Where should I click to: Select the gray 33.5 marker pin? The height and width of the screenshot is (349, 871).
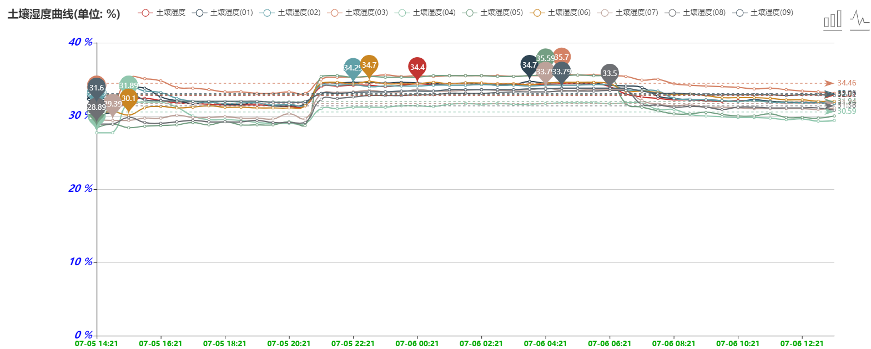click(610, 73)
